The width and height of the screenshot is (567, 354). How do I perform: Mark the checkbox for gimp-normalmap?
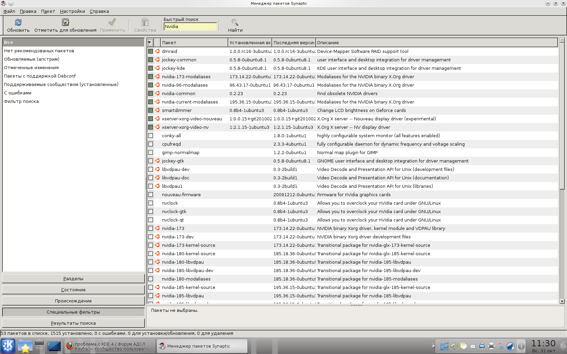tap(151, 152)
